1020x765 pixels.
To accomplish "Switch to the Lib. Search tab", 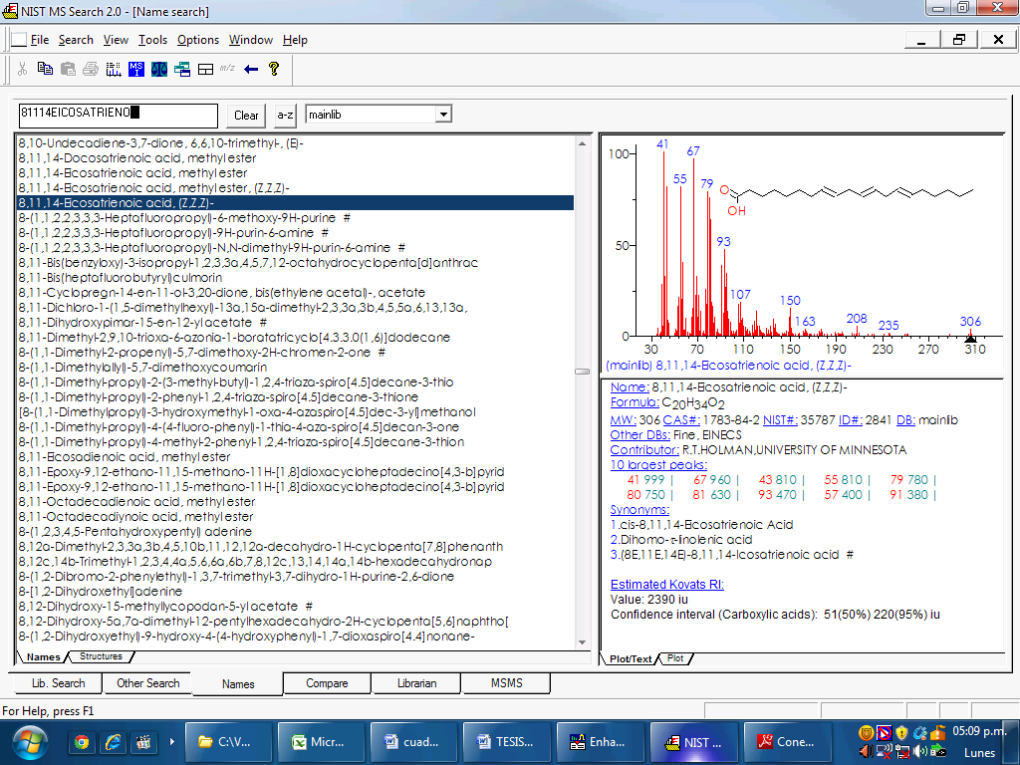I will (x=58, y=683).
